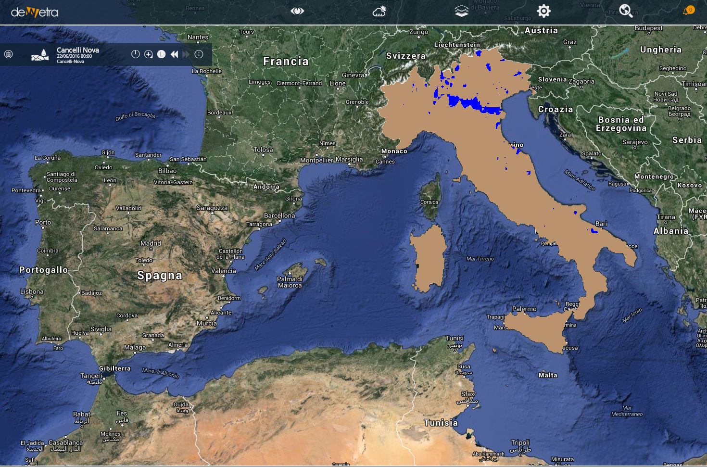
Task: Click the Malta map label
Action: pyautogui.click(x=548, y=375)
